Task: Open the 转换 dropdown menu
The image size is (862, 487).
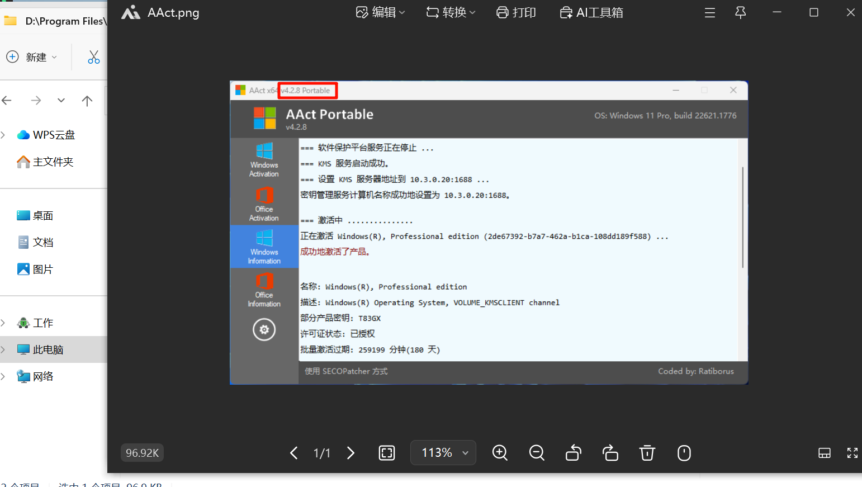Action: (x=451, y=12)
